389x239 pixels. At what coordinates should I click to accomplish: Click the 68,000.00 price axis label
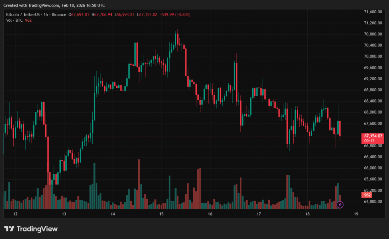click(x=373, y=112)
